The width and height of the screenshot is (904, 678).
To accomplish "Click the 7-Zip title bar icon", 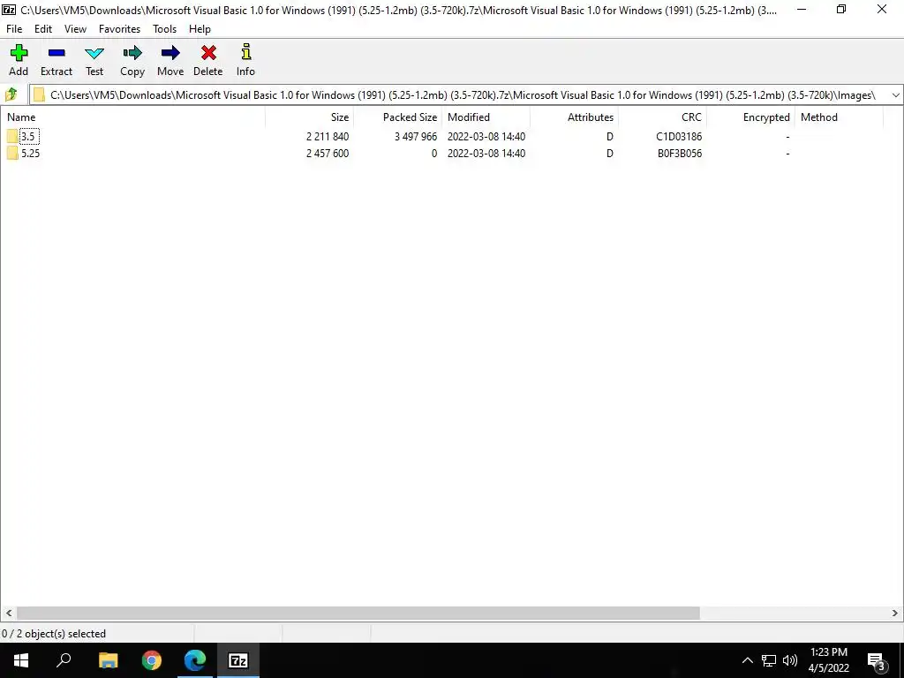I will coord(9,9).
